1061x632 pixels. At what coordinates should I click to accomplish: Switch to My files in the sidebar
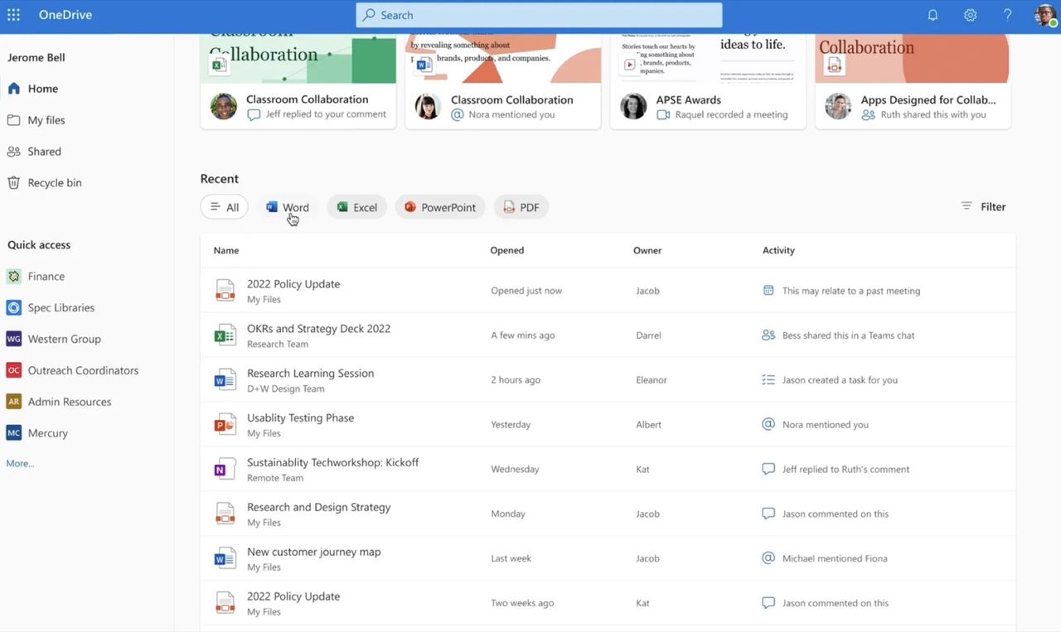[x=47, y=119]
